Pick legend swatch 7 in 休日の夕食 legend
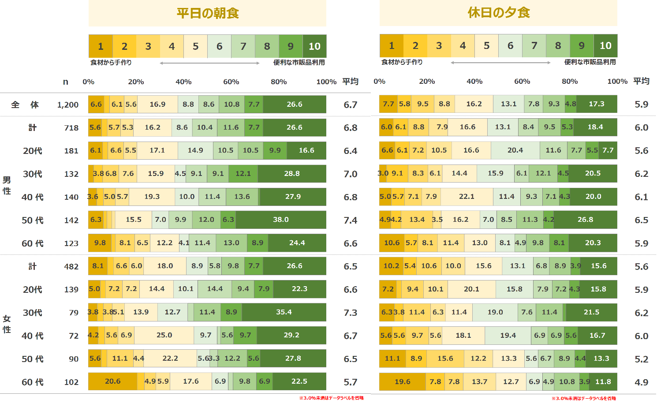The width and height of the screenshot is (657, 411). [x=534, y=46]
